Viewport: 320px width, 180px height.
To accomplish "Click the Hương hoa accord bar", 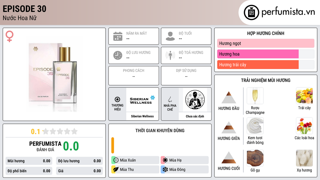I will (x=266, y=54).
